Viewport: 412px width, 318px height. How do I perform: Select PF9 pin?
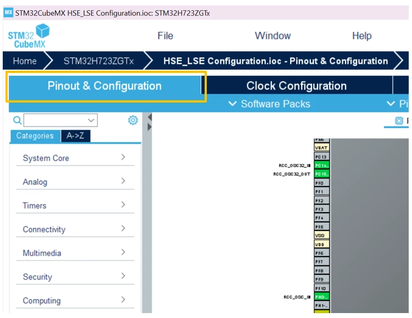(321, 280)
